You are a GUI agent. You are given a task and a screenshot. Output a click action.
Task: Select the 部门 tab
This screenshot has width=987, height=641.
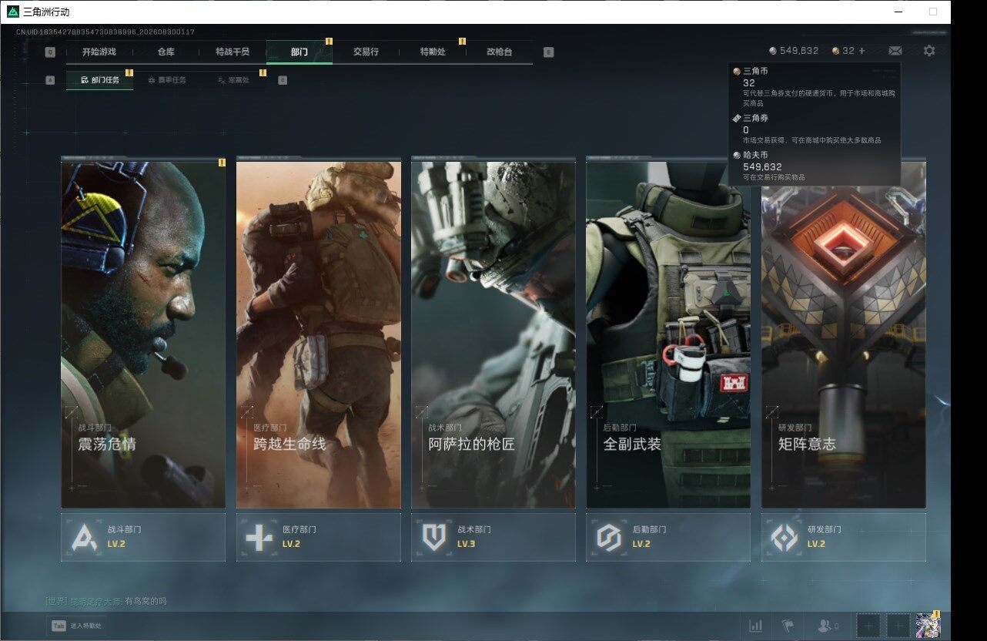[x=299, y=52]
